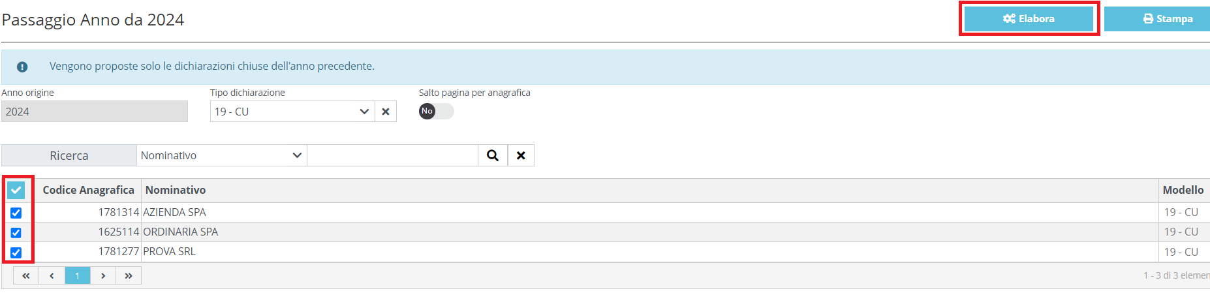Screen dimensions: 1210x293
Task: Click the search text input field
Action: pyautogui.click(x=392, y=155)
